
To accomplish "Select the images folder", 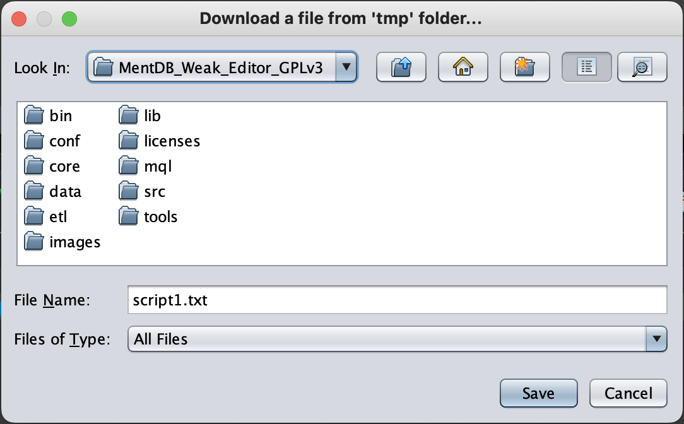I will pyautogui.click(x=74, y=242).
